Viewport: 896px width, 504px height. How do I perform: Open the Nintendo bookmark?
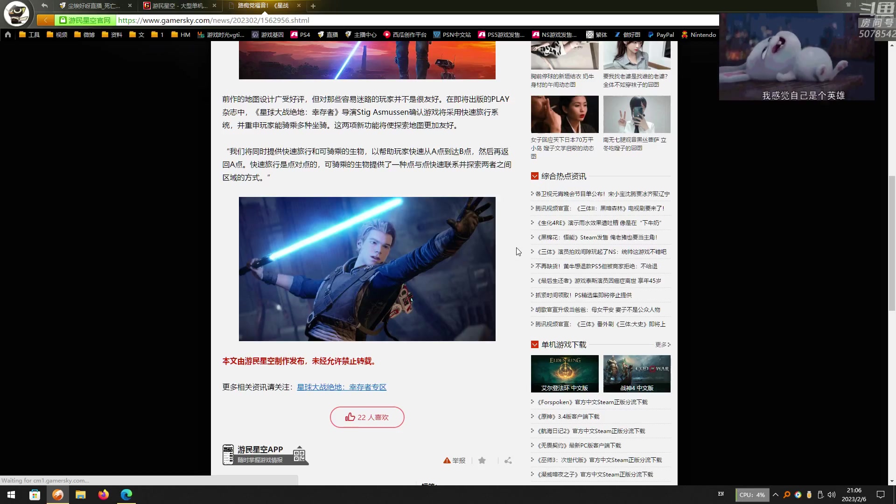(x=699, y=35)
